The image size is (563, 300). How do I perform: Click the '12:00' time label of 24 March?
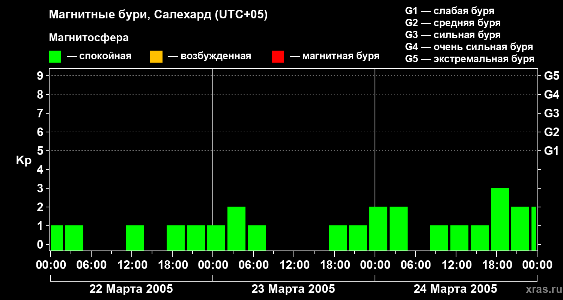456,265
